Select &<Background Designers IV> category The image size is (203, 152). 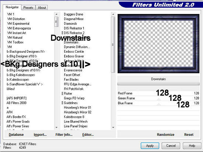pos(25,52)
